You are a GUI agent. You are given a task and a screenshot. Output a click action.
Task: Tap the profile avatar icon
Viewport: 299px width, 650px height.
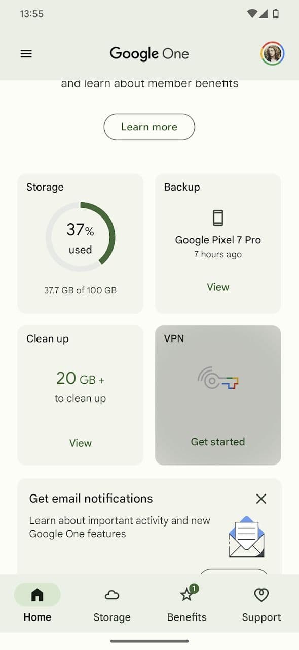click(273, 53)
